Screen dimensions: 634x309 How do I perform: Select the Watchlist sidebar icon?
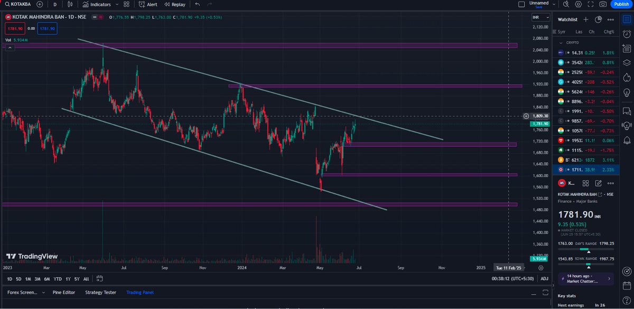[x=627, y=20]
